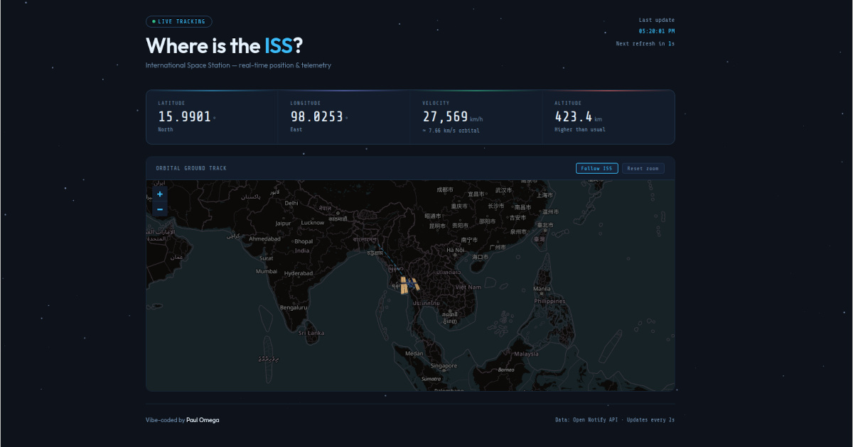Click the Live Tracking badge
853x447 pixels.
point(179,22)
